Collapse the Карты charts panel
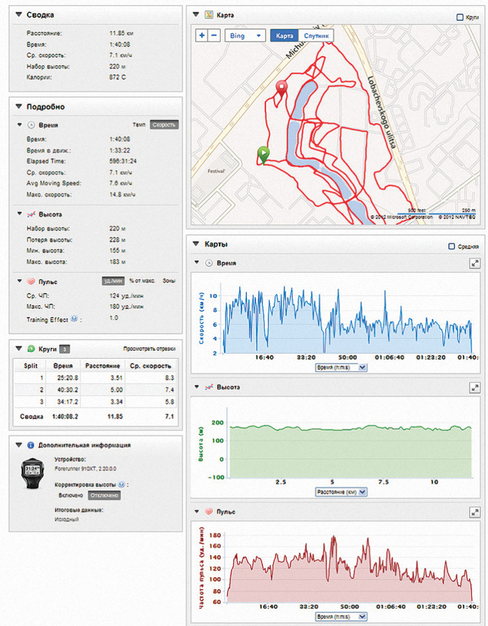 click(196, 243)
